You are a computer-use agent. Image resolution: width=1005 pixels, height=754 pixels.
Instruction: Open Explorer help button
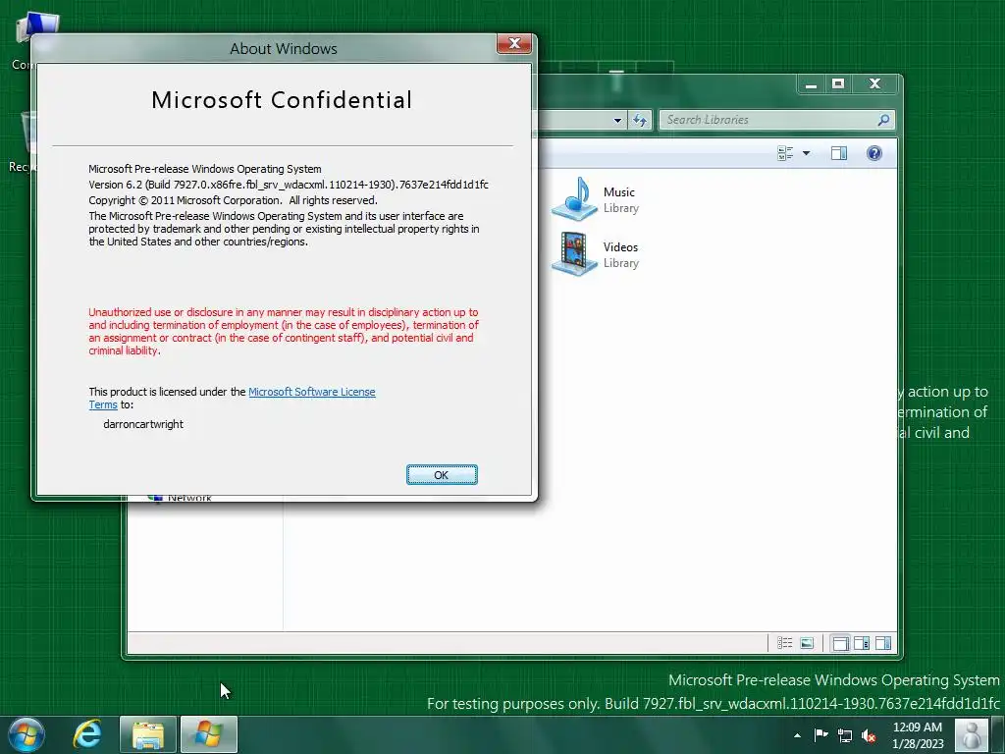click(874, 153)
